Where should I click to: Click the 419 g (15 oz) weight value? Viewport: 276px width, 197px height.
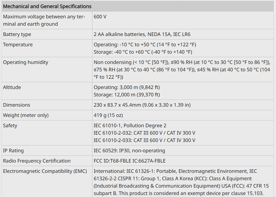coord(108,115)
